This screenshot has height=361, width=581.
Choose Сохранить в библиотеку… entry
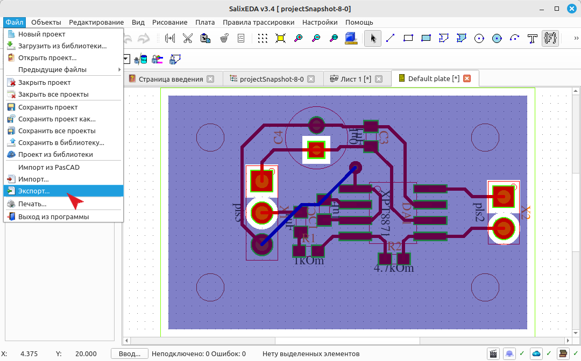(63, 143)
